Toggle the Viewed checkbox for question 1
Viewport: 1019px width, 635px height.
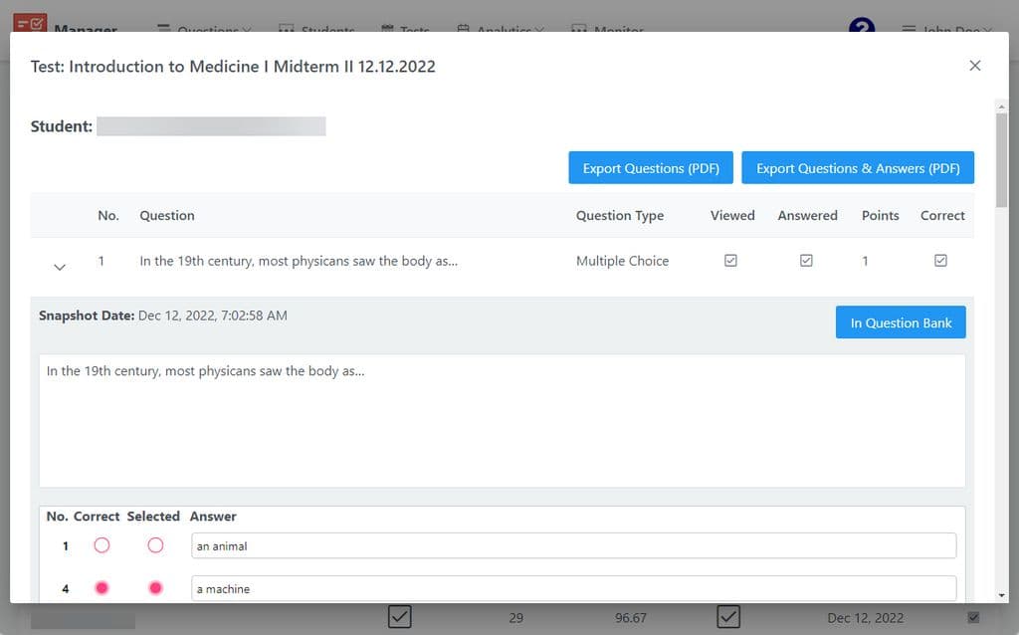coord(730,261)
